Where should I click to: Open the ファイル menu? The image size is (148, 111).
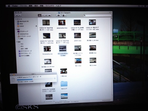(23, 6)
